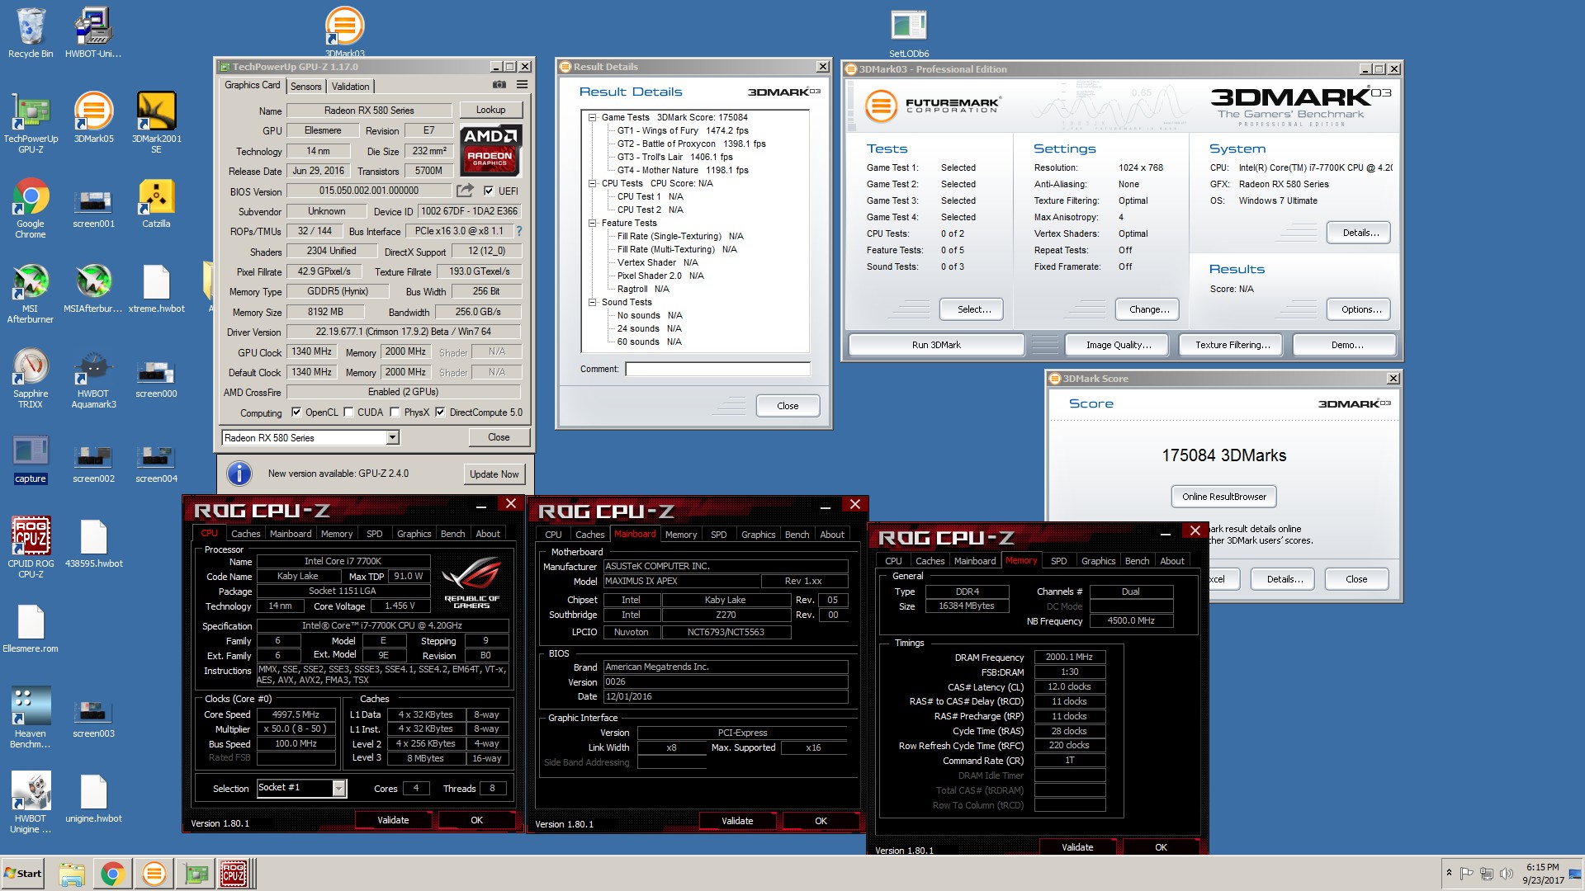Switch to the Validation tab in GPU-Z
1585x891 pixels.
tap(351, 87)
